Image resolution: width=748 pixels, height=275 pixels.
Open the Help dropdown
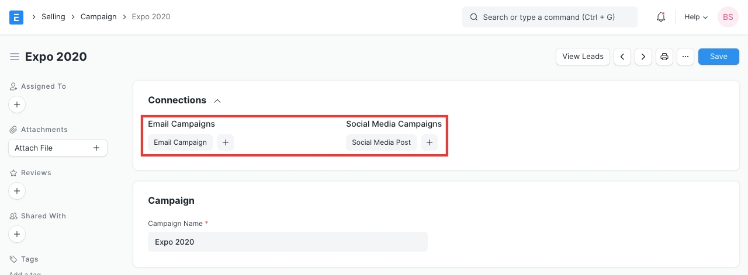[695, 17]
